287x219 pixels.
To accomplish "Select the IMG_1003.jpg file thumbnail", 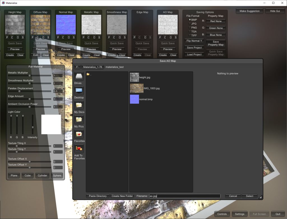I will coord(137,88).
